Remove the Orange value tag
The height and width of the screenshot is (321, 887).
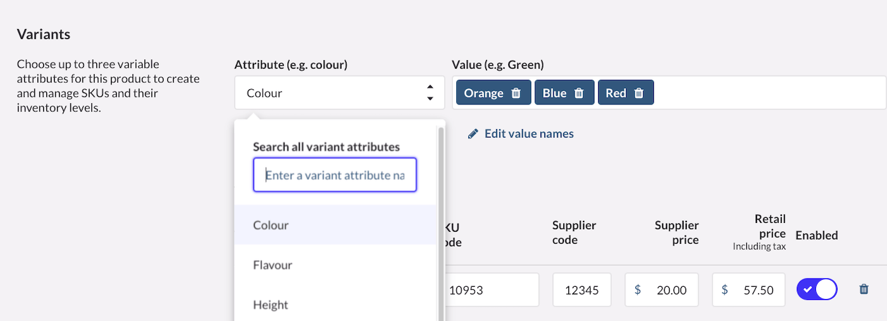[x=516, y=93]
